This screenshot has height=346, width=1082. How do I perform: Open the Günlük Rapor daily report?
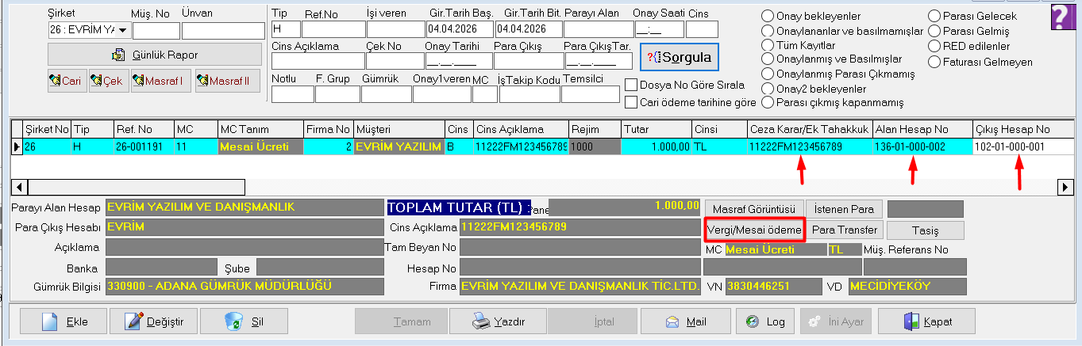click(x=155, y=55)
